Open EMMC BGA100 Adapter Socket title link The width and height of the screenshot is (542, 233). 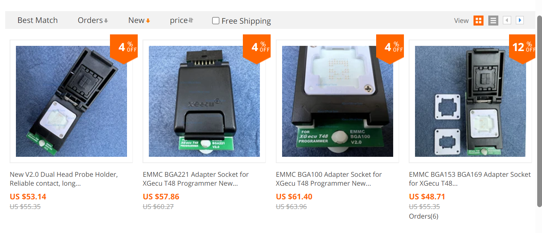(x=329, y=179)
